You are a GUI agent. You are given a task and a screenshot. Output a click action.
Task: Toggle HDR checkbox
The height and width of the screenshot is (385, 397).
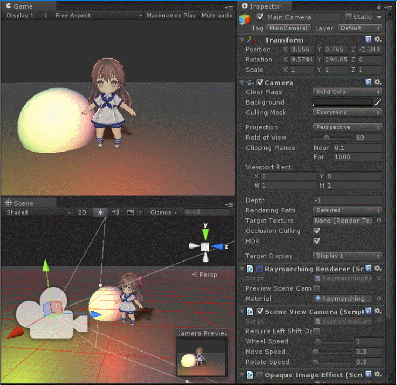pos(317,241)
